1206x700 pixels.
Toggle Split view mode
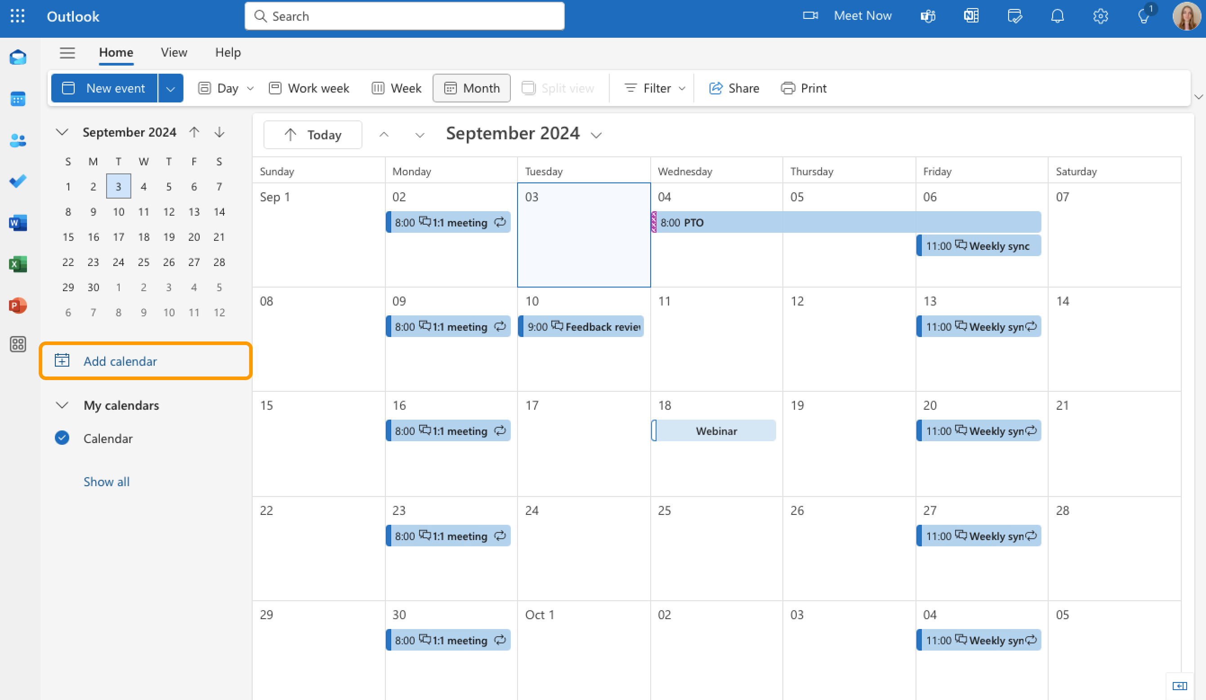tap(558, 88)
